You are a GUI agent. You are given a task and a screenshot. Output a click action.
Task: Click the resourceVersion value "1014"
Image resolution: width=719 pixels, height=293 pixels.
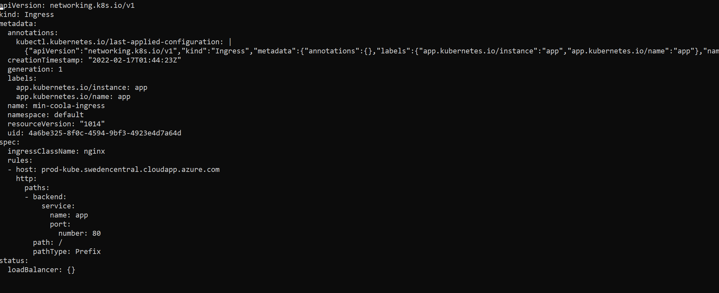point(92,124)
